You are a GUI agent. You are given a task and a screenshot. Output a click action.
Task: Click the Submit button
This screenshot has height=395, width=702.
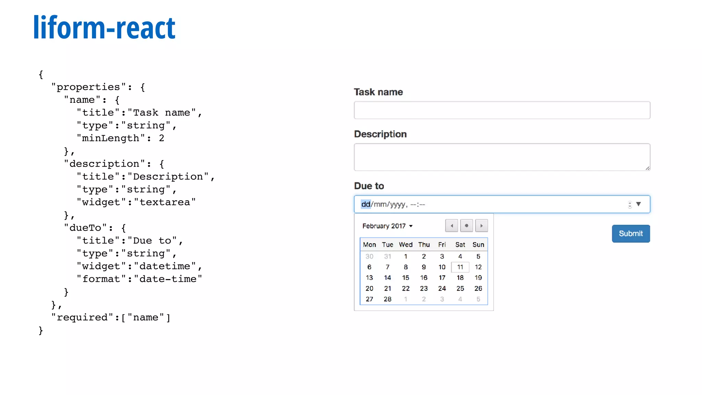[631, 234]
